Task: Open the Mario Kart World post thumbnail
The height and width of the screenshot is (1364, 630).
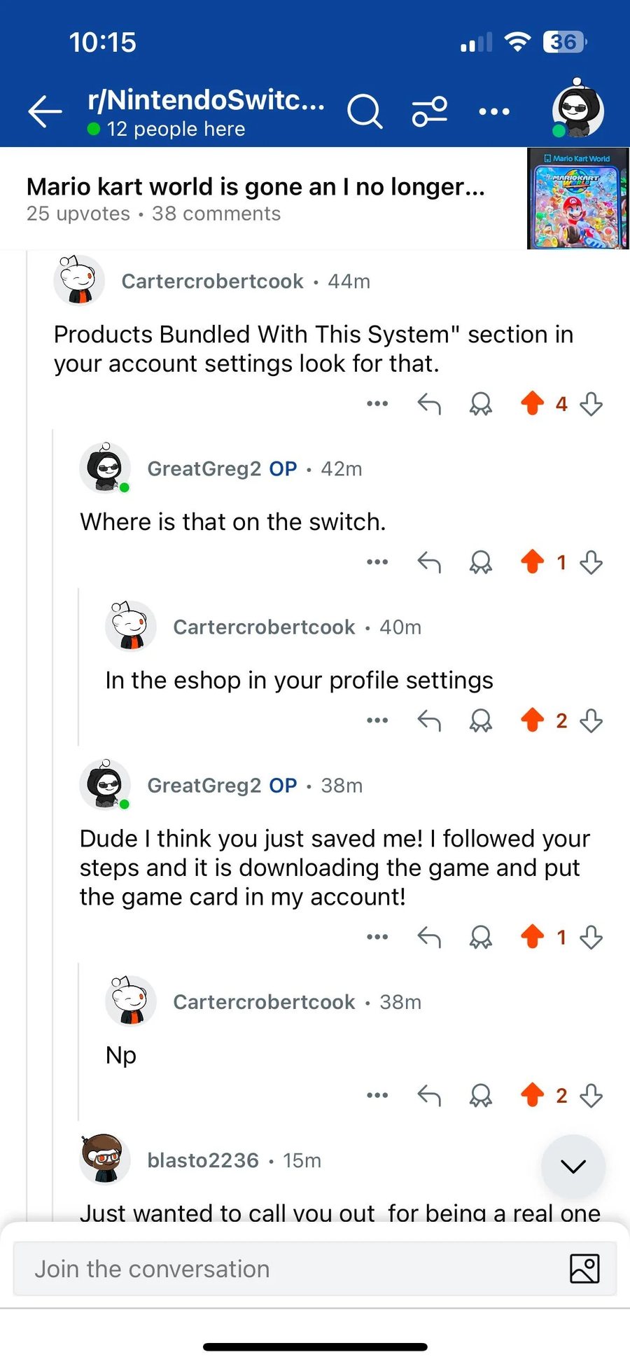Action: 577,199
